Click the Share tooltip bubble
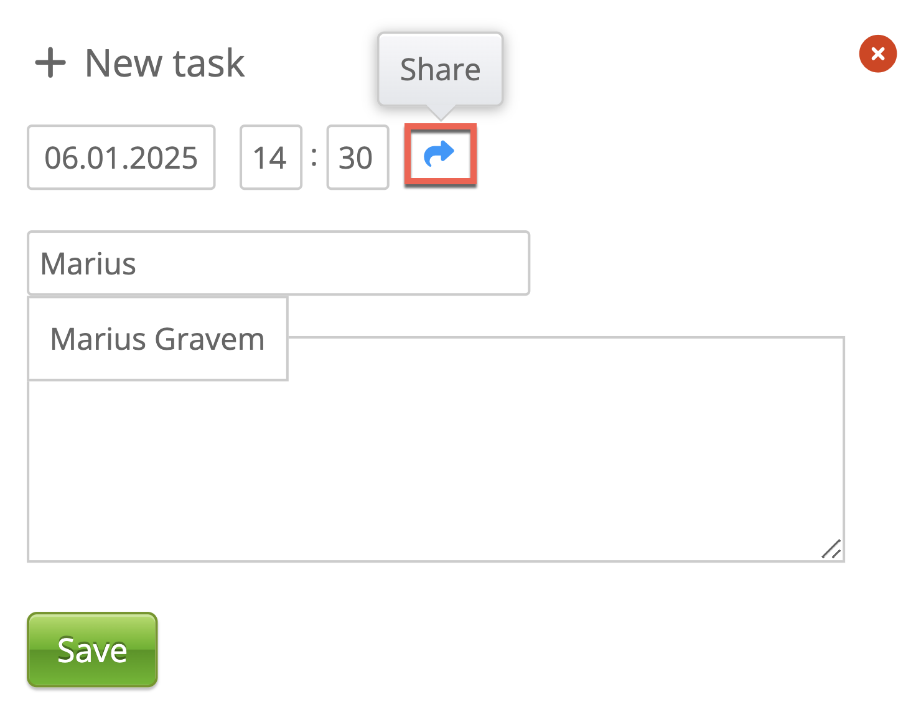This screenshot has height=712, width=916. pyautogui.click(x=440, y=69)
